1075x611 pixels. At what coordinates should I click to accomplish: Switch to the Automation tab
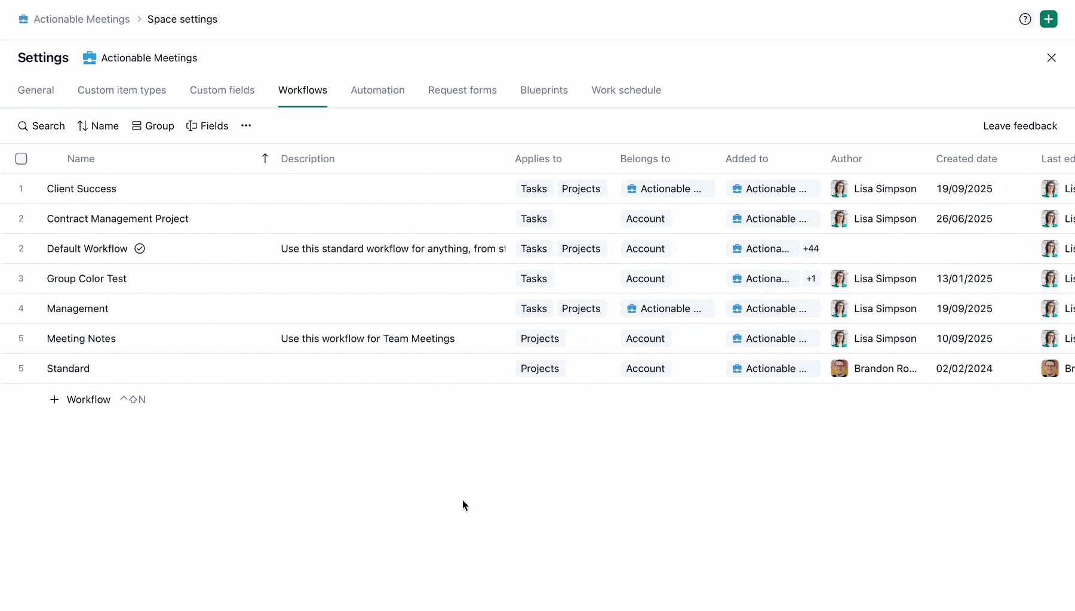377,90
